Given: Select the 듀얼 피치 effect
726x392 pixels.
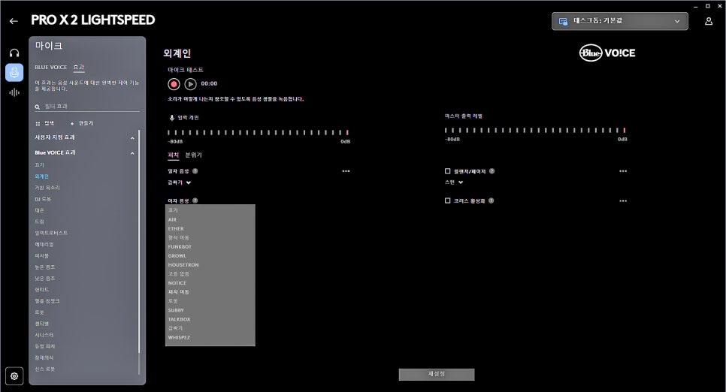Looking at the screenshot, I should pos(45,346).
